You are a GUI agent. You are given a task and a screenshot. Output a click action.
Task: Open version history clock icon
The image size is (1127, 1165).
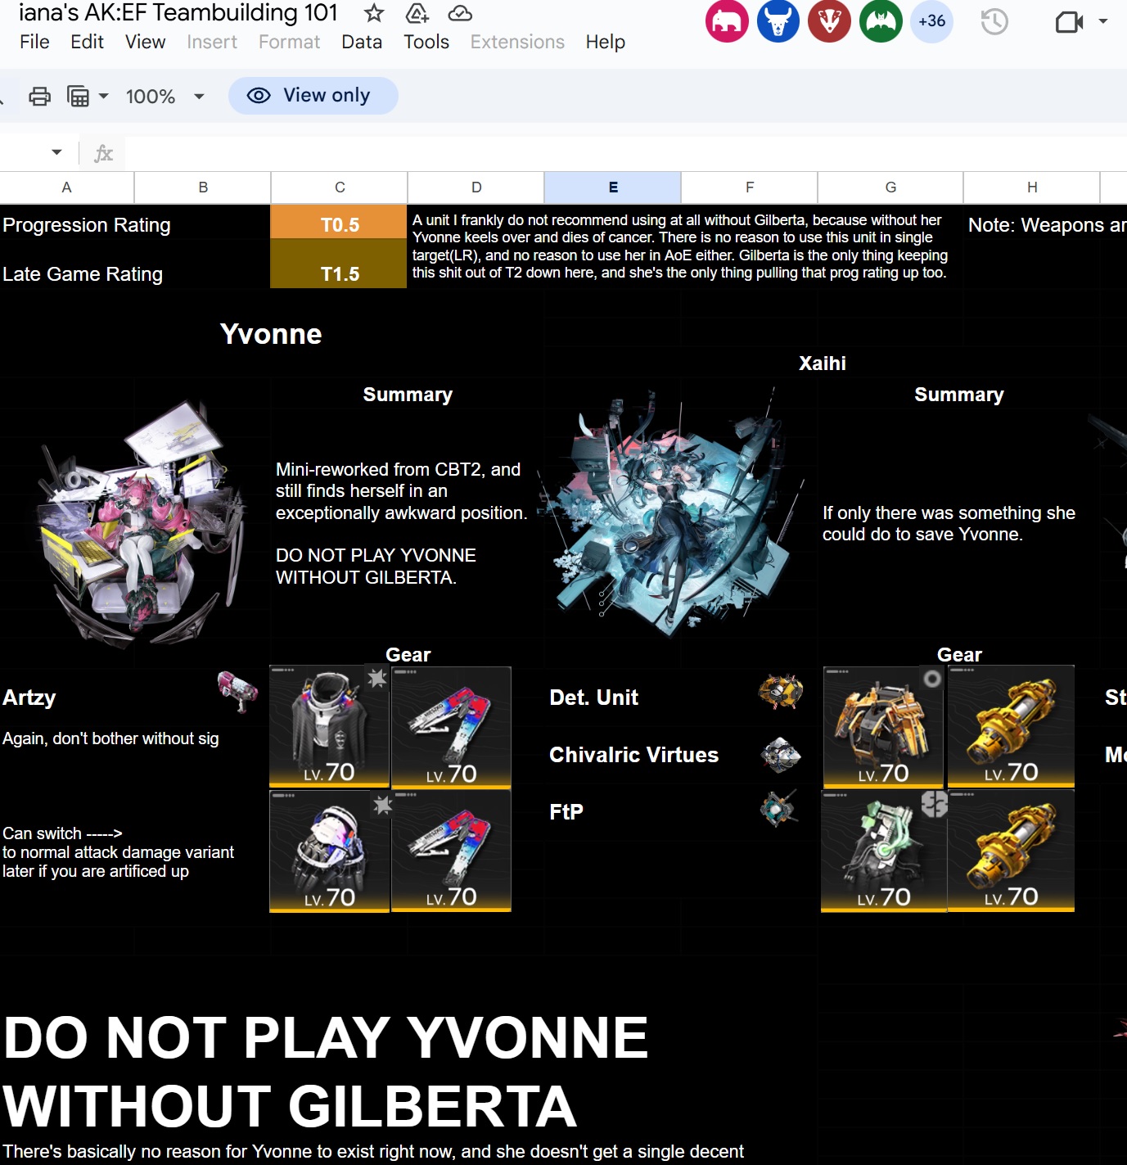tap(994, 21)
